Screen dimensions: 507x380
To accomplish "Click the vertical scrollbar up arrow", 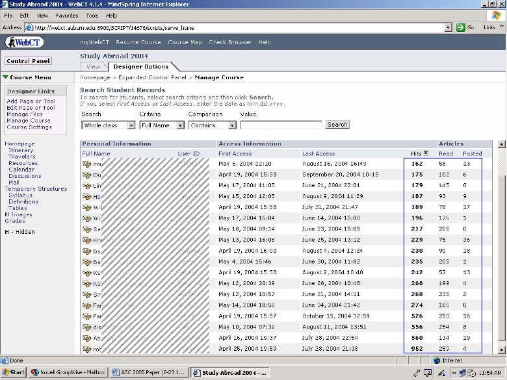I will pos(502,144).
